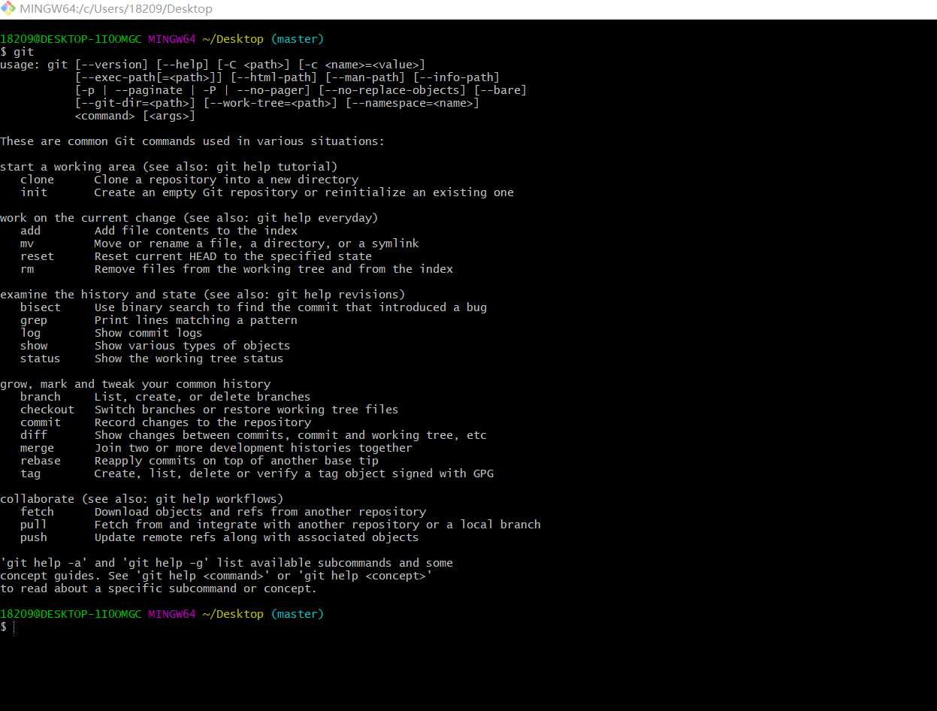The image size is (937, 711).
Task: Click 'MINGW64' in the first prompt line
Action: (172, 39)
